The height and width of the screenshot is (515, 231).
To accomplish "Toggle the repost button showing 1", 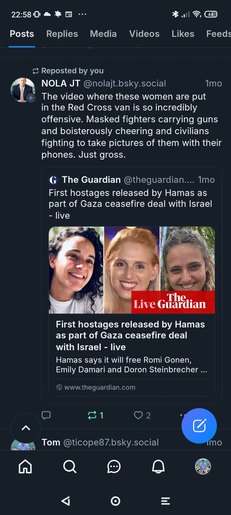I will 95,415.
